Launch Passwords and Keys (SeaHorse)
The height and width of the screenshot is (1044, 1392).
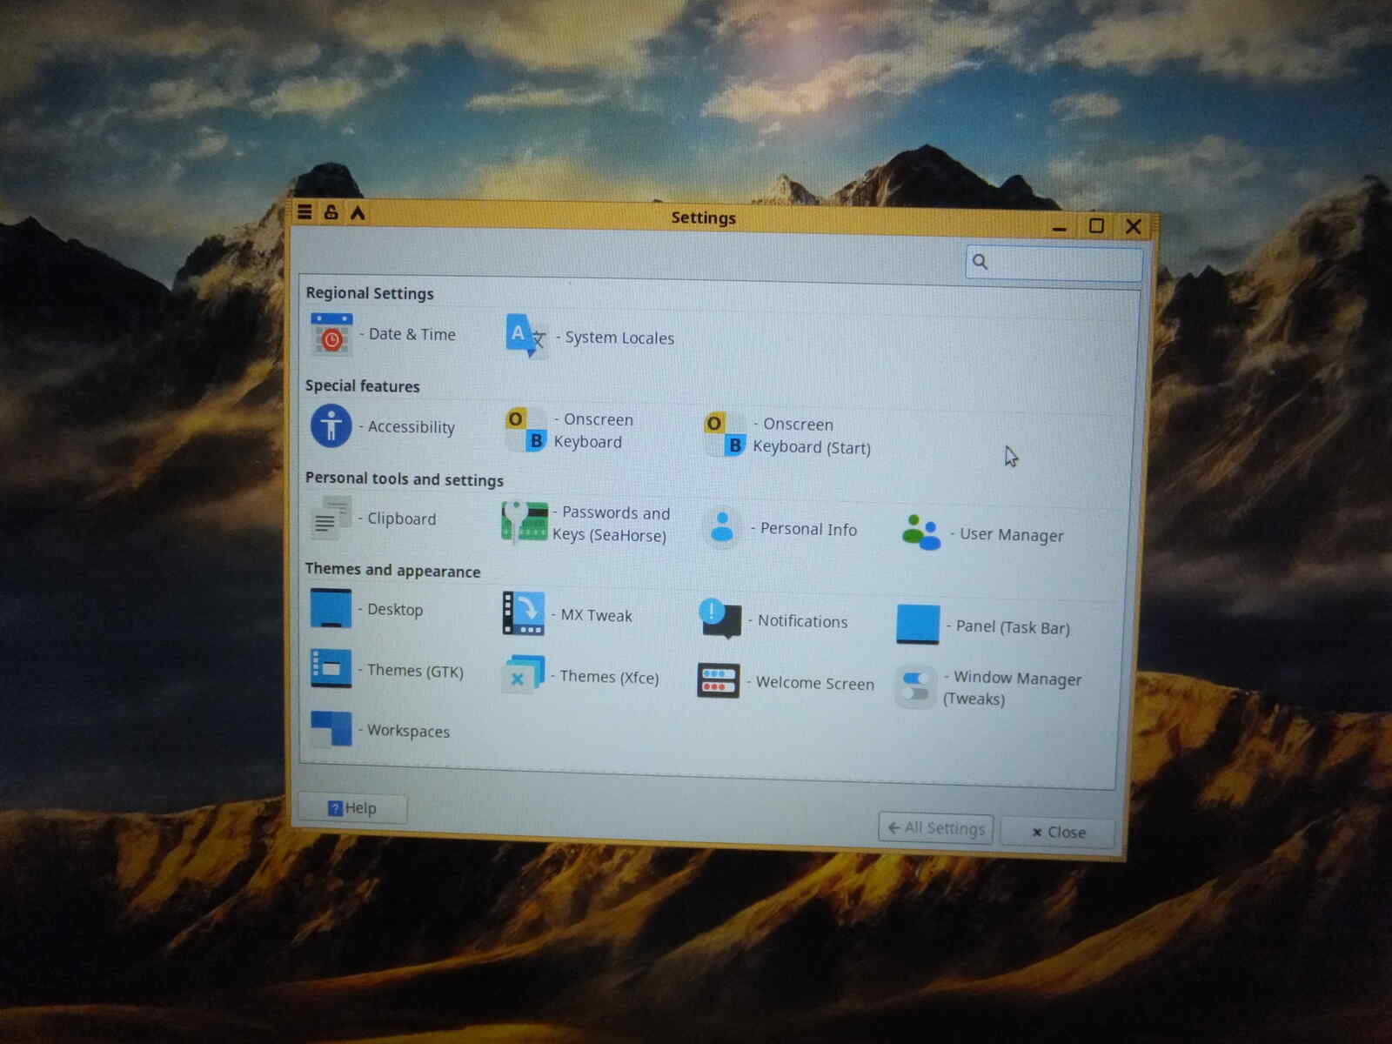(586, 524)
